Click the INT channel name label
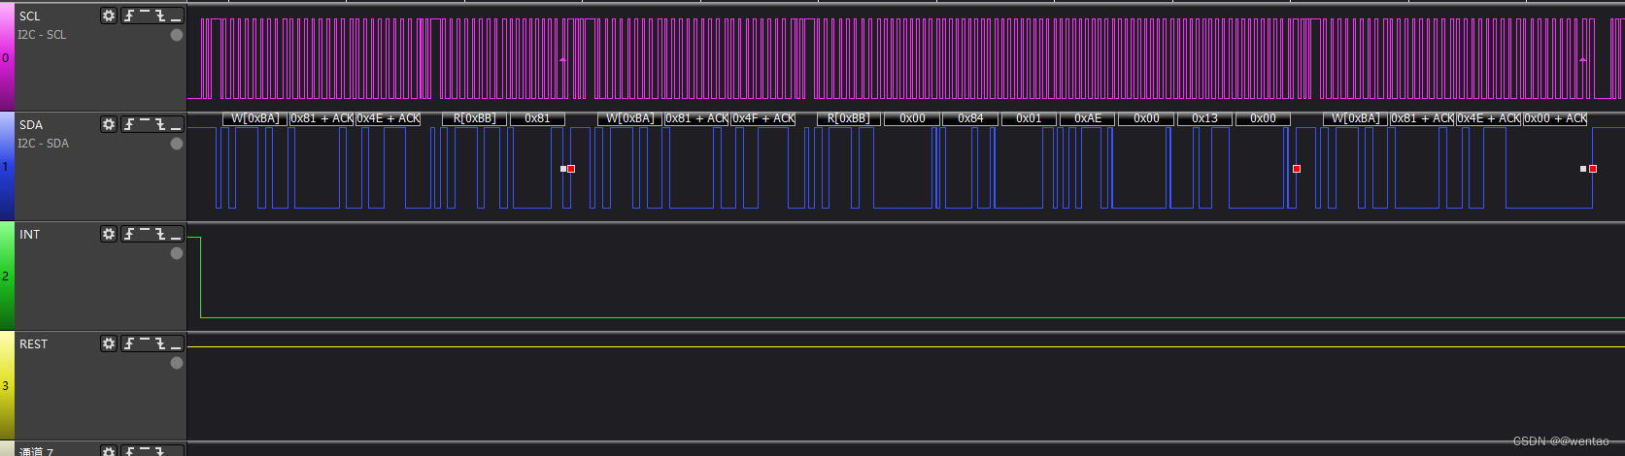1625x456 pixels. click(x=30, y=235)
